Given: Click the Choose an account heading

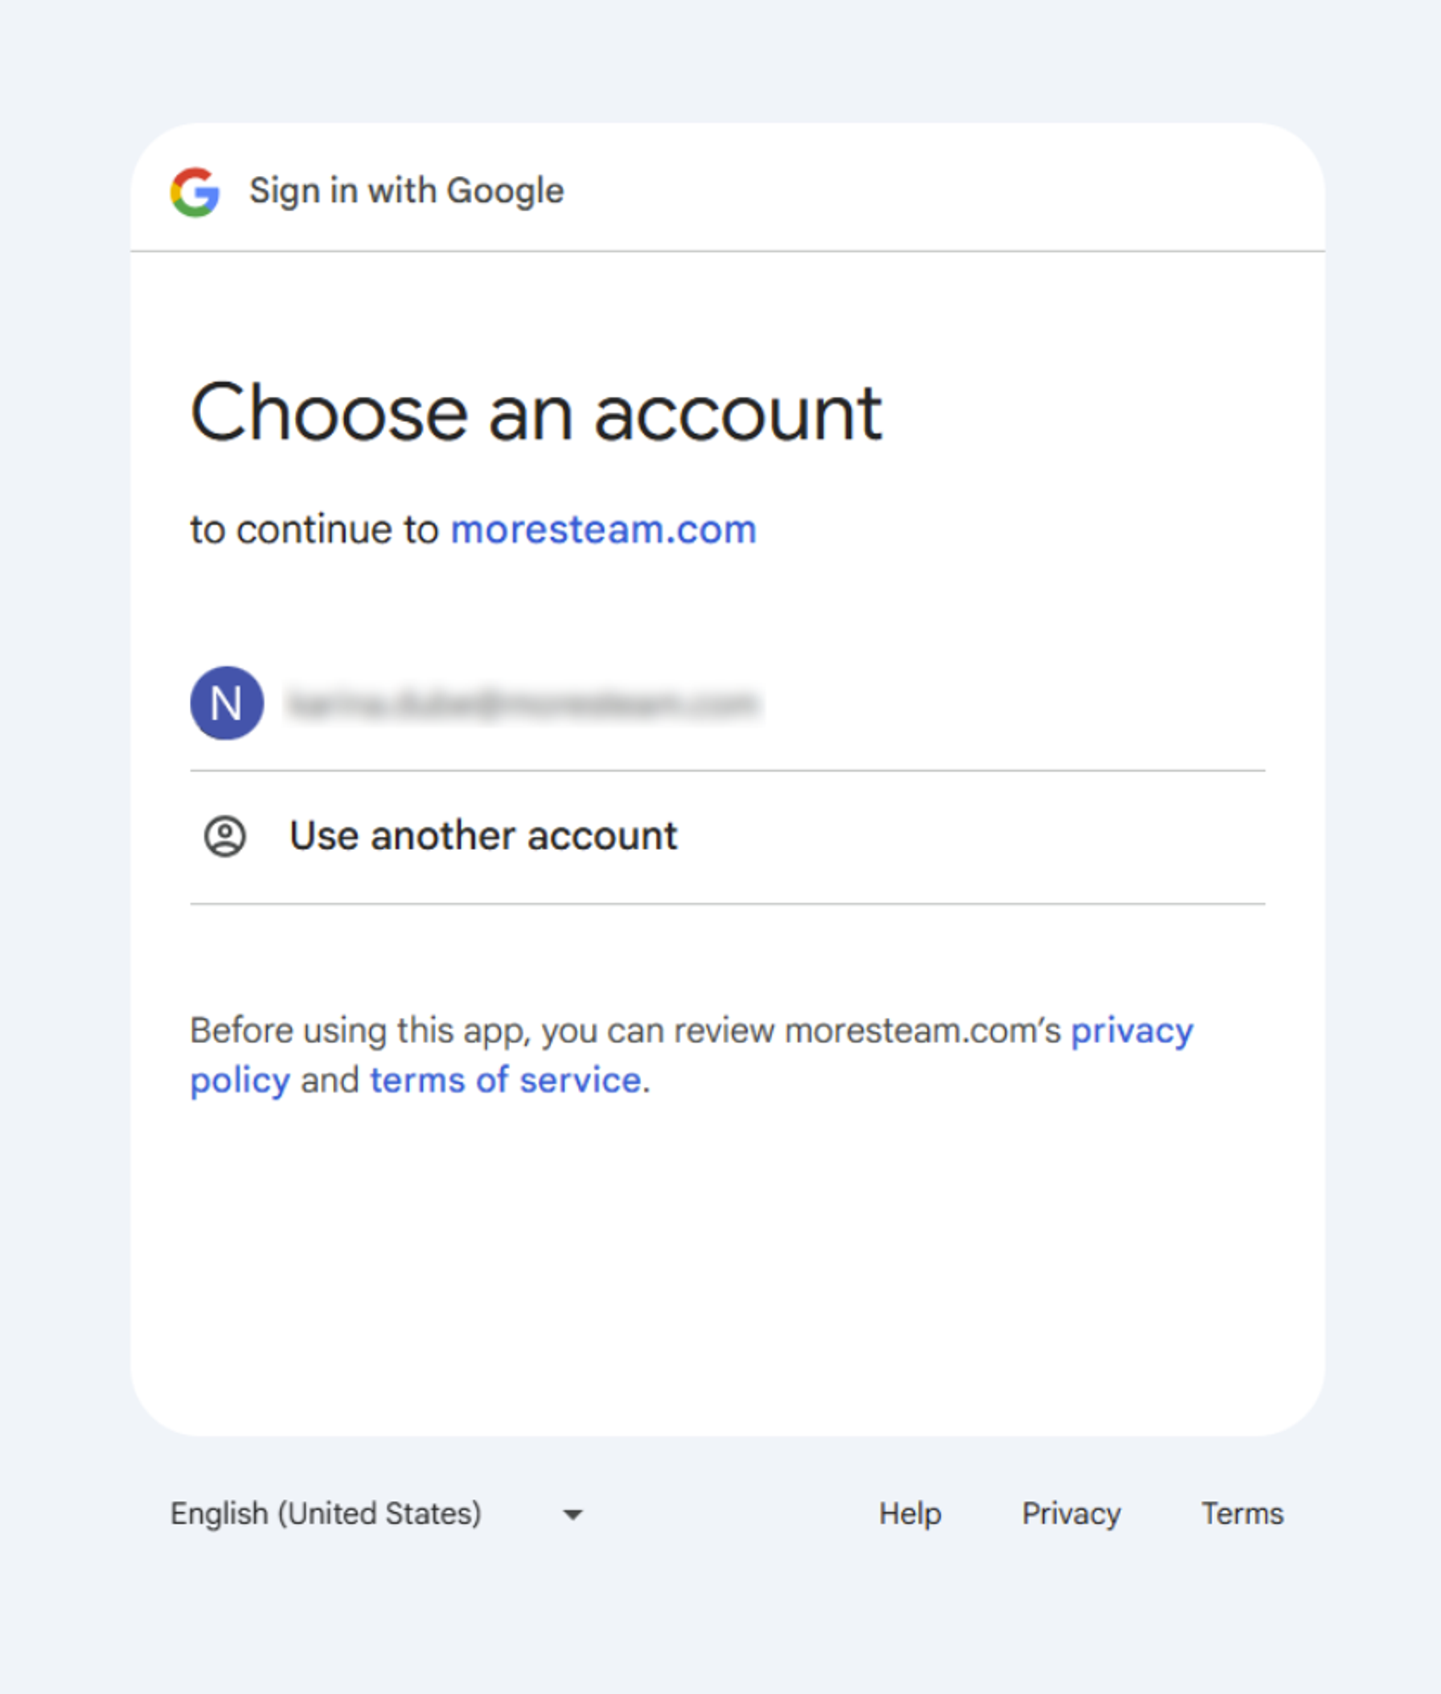Looking at the screenshot, I should [x=536, y=411].
